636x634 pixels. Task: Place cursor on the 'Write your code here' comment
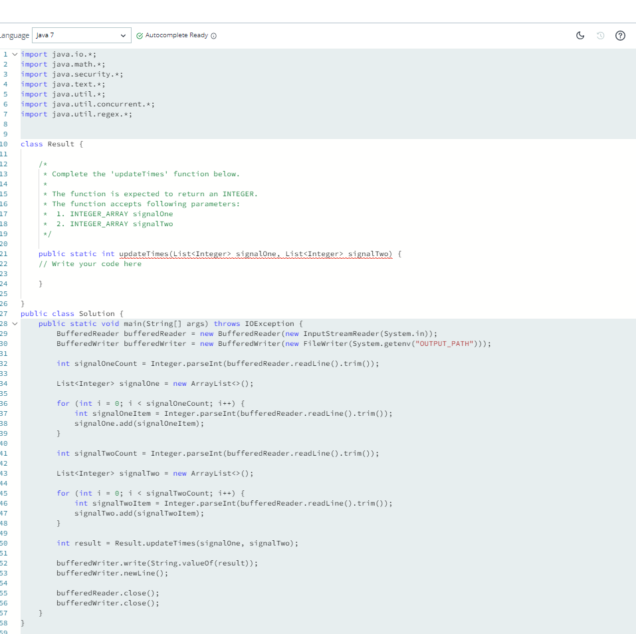[x=90, y=263]
